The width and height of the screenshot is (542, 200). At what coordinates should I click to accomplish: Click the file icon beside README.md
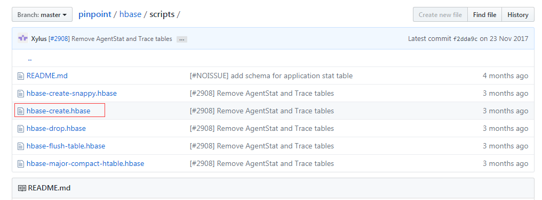point(21,76)
